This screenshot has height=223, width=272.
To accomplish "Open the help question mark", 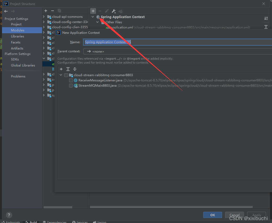I will tap(9, 215).
